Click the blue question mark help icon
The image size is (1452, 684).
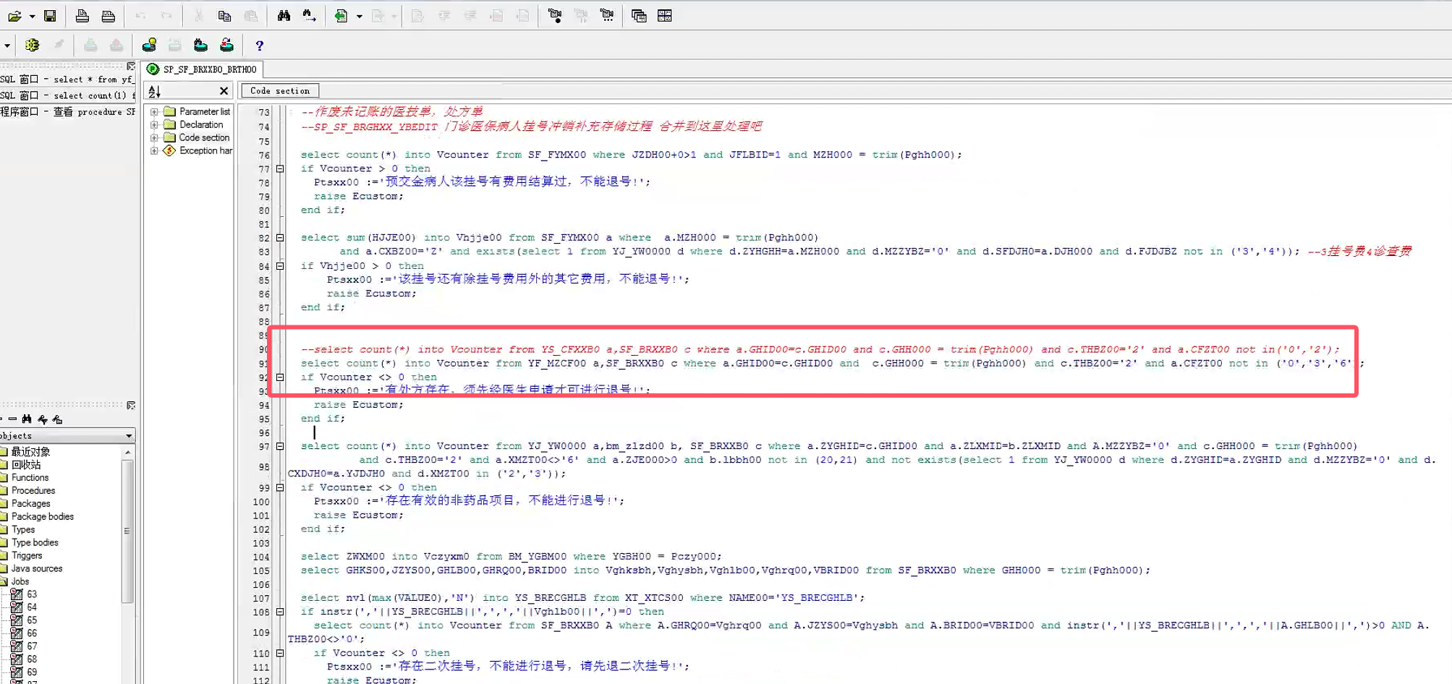[x=259, y=46]
